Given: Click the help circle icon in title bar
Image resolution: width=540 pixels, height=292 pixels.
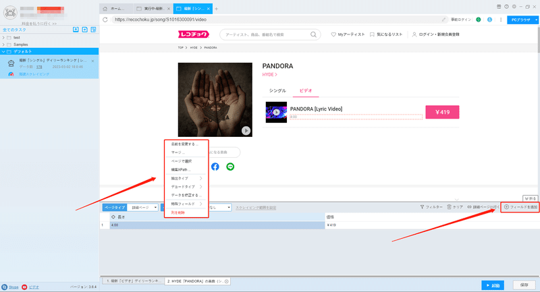Looking at the screenshot, I should [506, 7].
